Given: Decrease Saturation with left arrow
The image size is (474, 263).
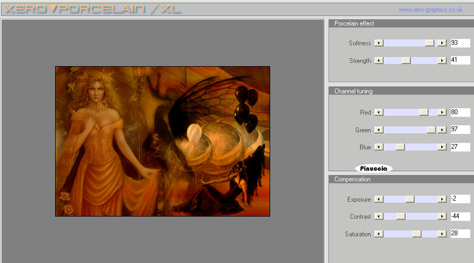Looking at the screenshot, I should click(x=379, y=234).
